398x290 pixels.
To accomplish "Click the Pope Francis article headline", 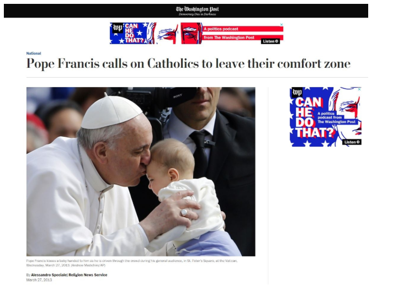I will (188, 63).
